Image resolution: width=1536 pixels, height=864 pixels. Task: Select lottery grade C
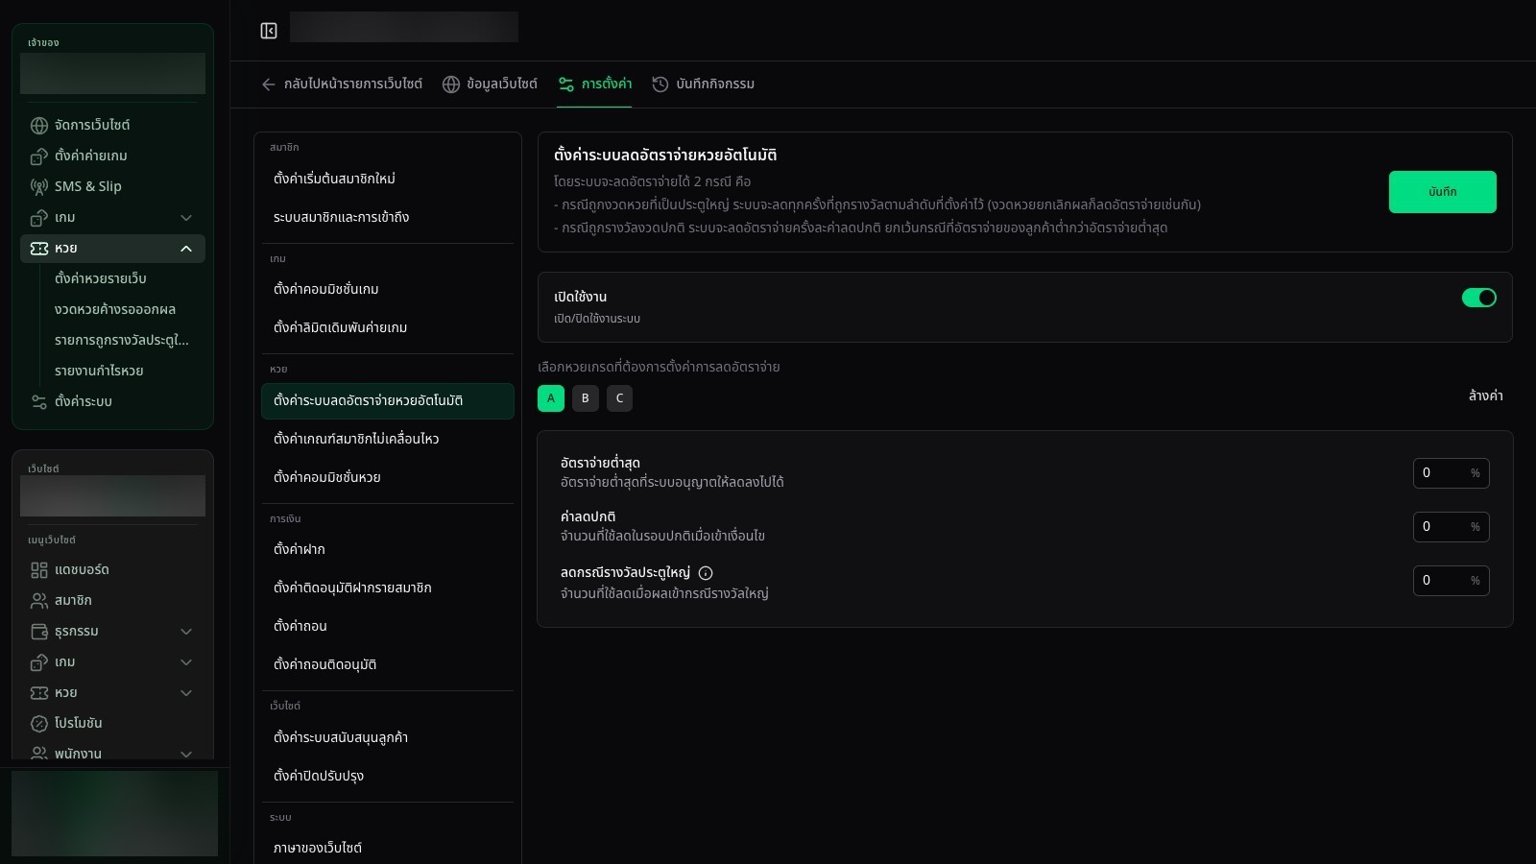point(620,398)
